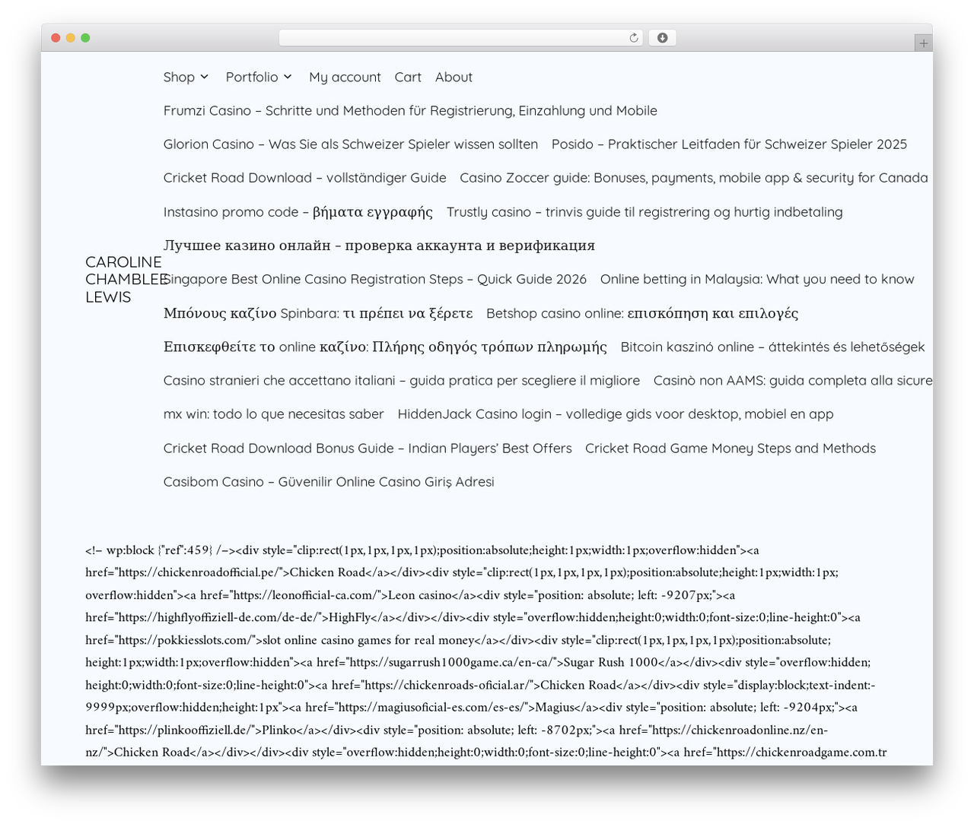The width and height of the screenshot is (974, 824).
Task: Go to the About page
Action: [x=454, y=78]
